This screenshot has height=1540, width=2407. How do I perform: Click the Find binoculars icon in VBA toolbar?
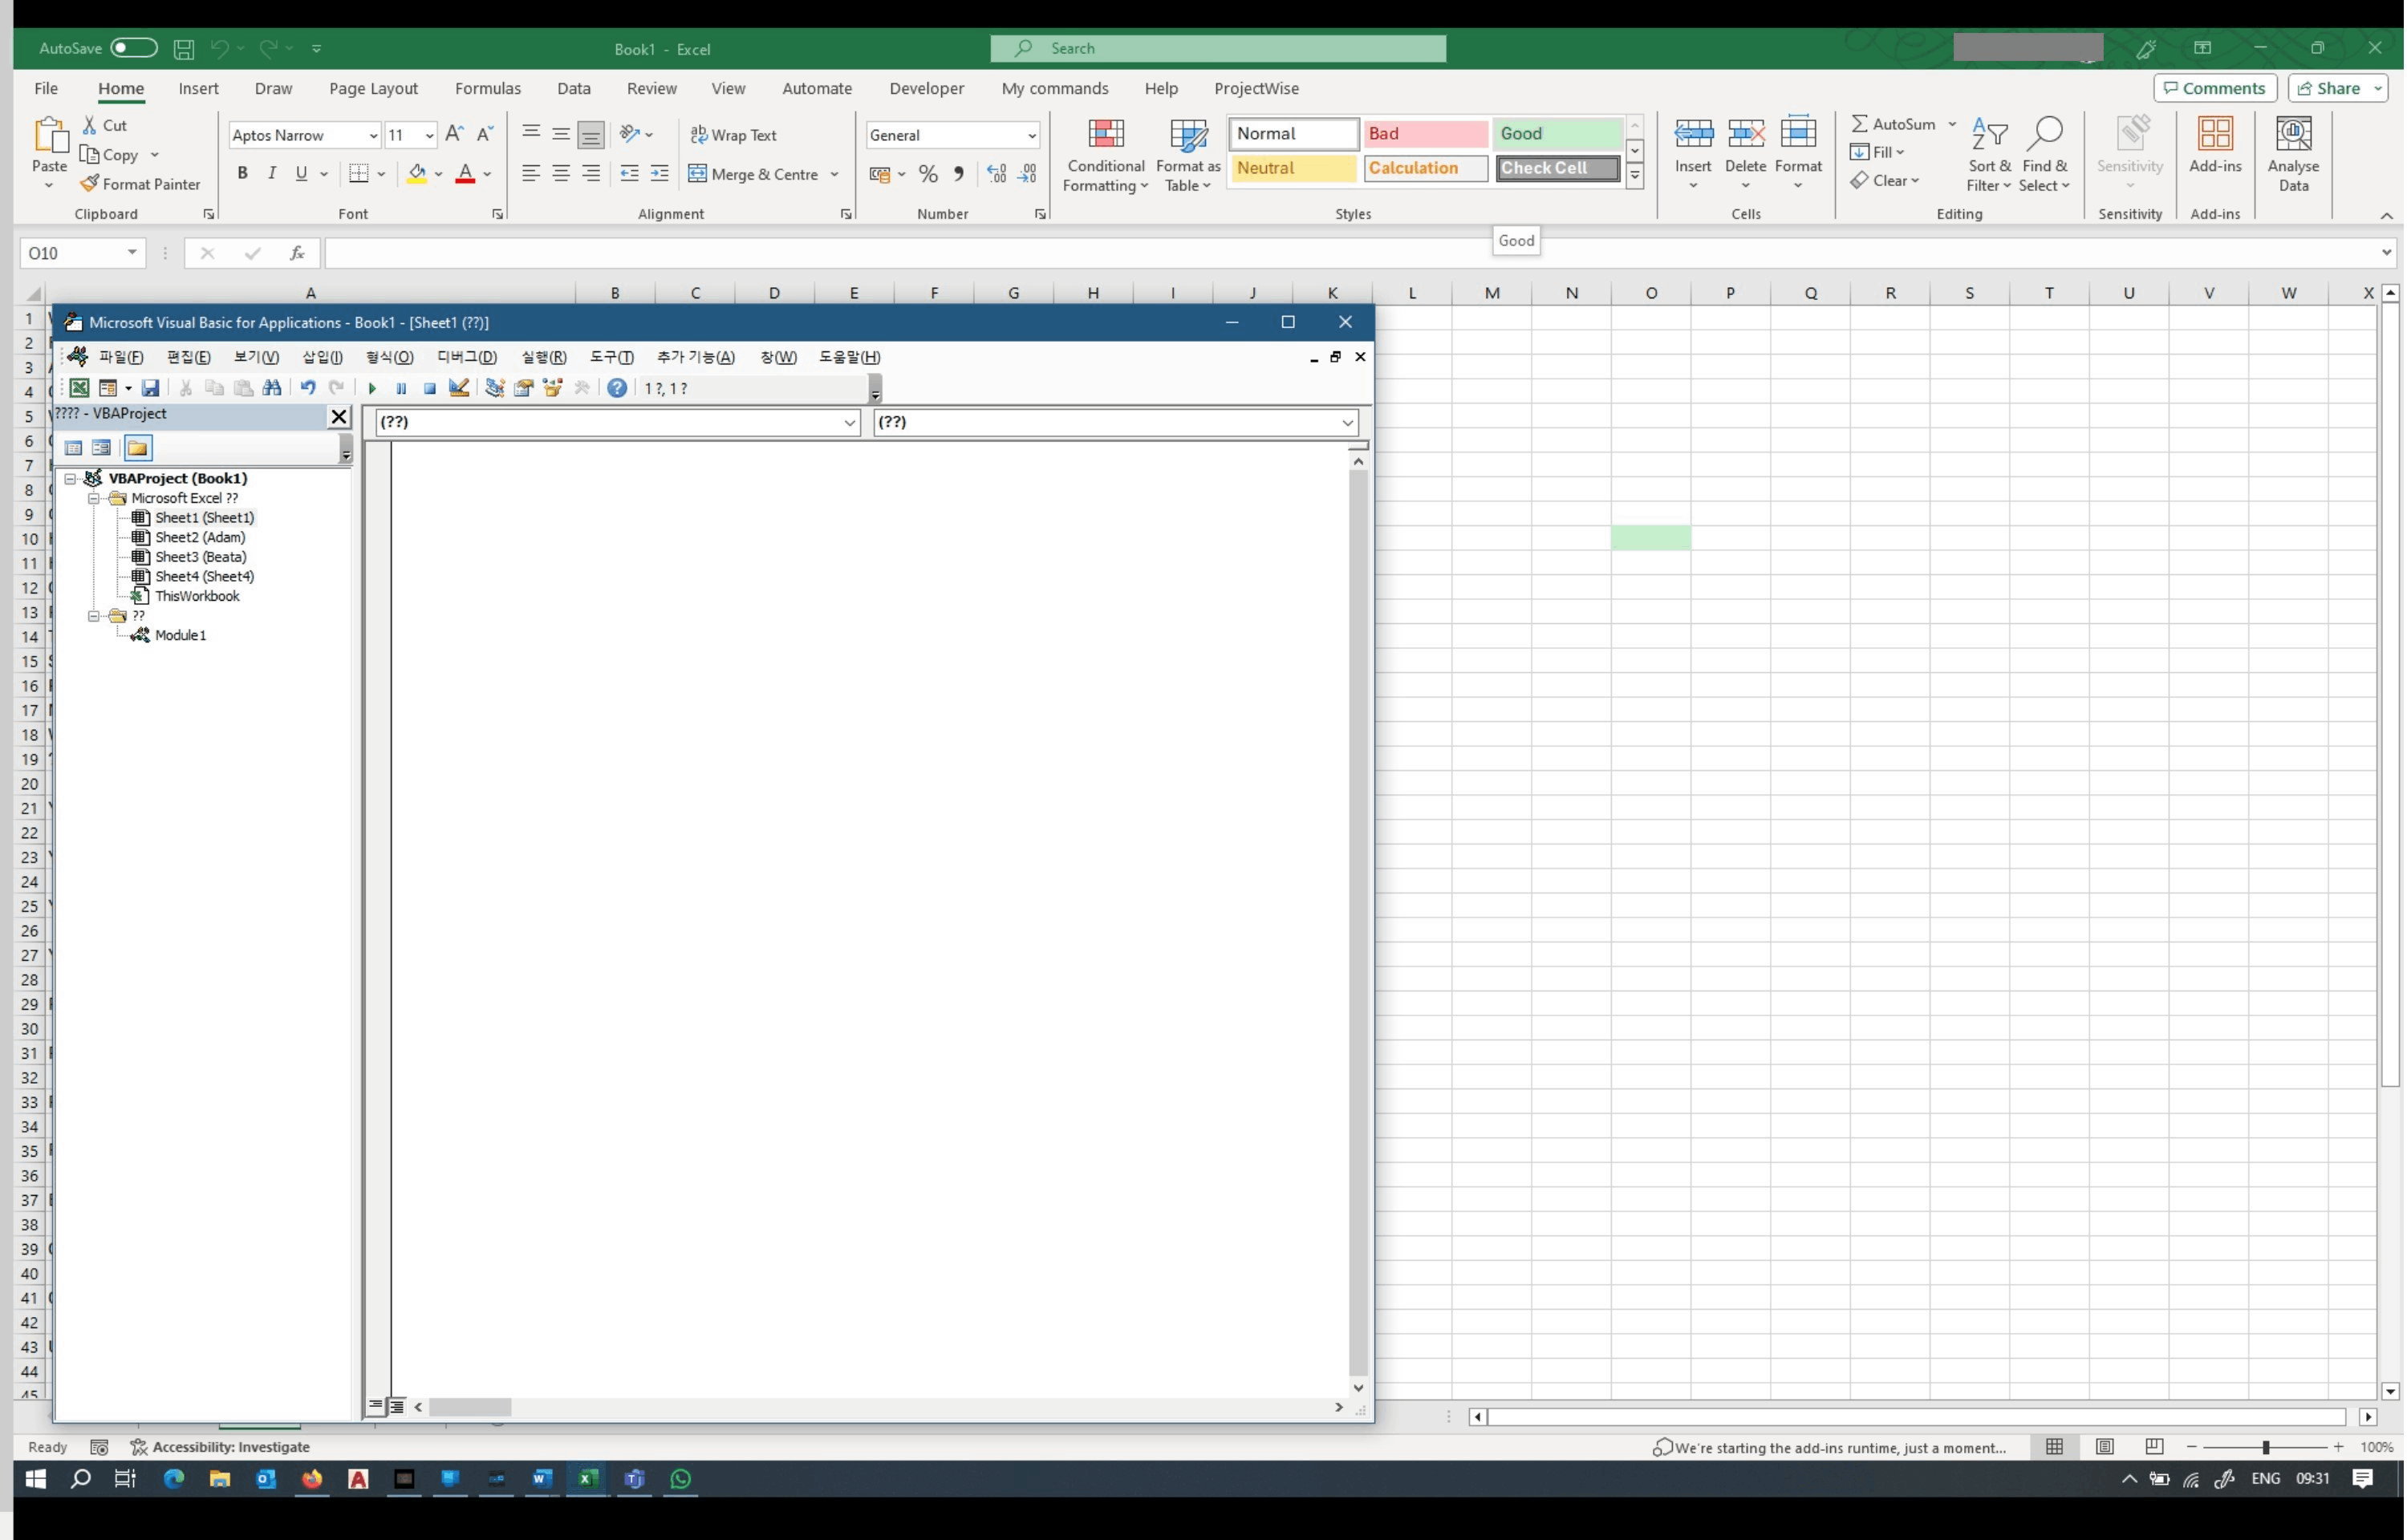tap(272, 388)
